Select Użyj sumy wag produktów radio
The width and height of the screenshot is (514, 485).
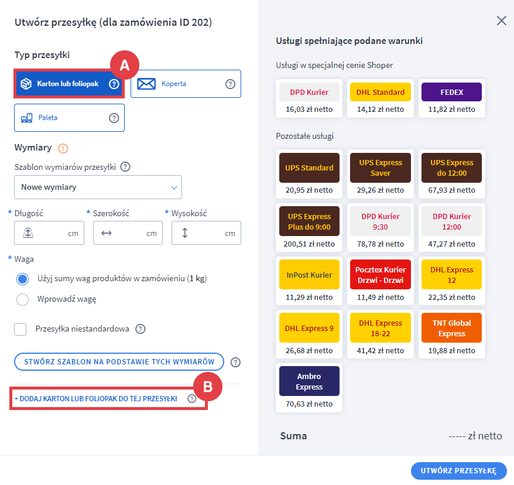23,279
